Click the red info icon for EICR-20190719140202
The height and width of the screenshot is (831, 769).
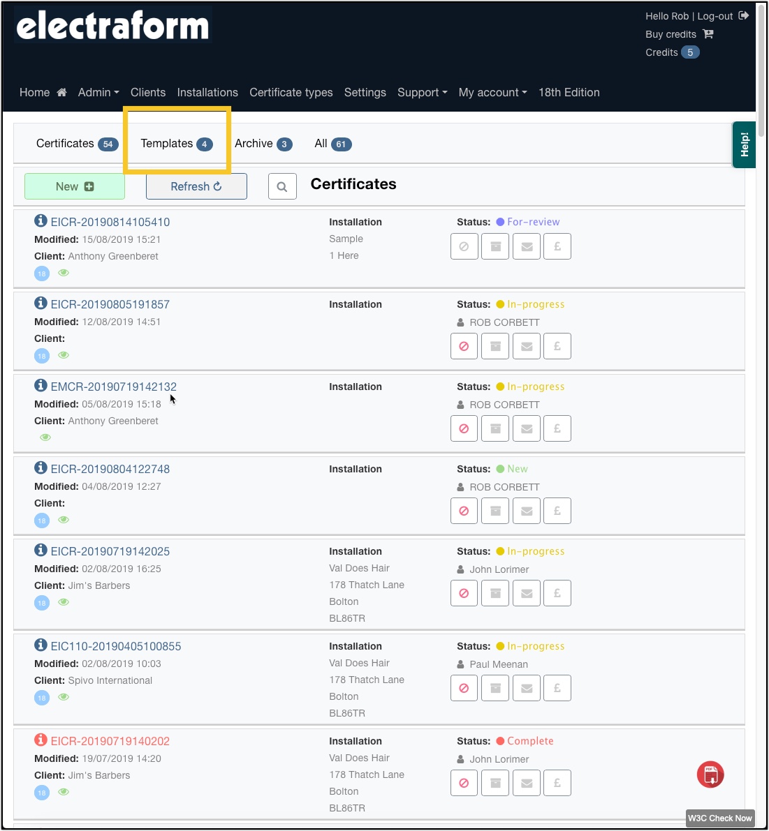coord(41,740)
